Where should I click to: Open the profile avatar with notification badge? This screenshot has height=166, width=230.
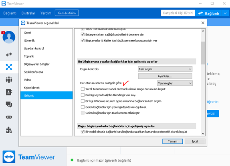(x=9, y=37)
